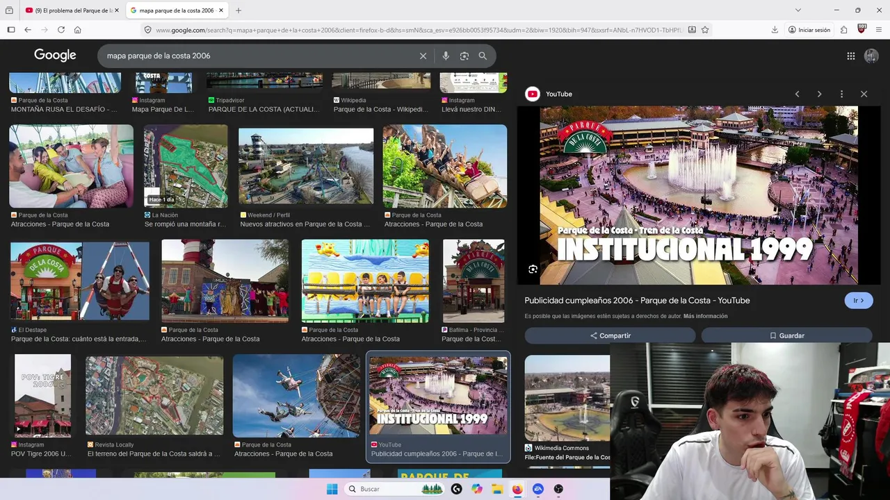Open Wikipedia Parque de la Costa caption
The image size is (890, 500).
[x=381, y=109]
